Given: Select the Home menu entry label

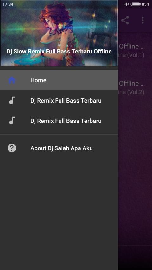Looking at the screenshot, I should click(x=38, y=80).
